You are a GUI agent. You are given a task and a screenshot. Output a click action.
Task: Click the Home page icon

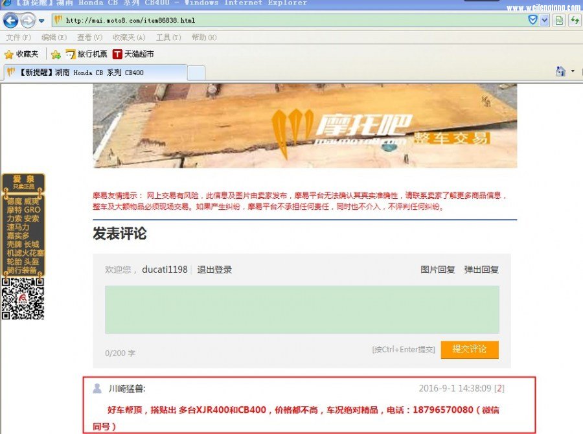pos(561,71)
